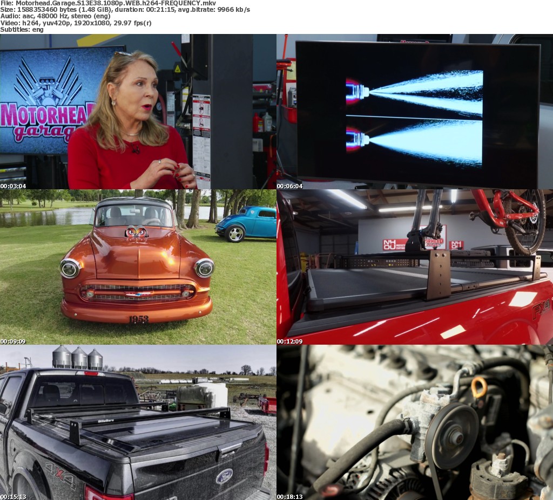Open the thumbnail of the woman in red
Viewport: 553px width, 500px height.
(138, 111)
